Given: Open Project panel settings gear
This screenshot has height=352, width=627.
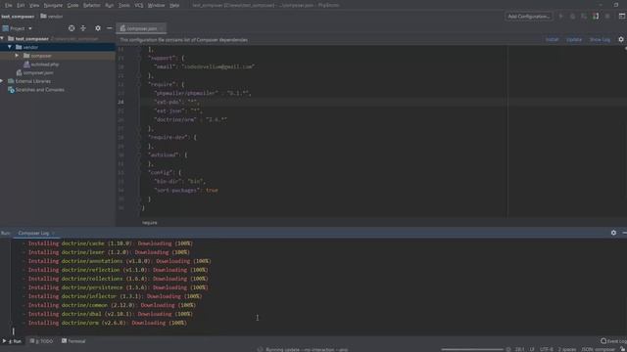Looking at the screenshot, I should point(98,28).
